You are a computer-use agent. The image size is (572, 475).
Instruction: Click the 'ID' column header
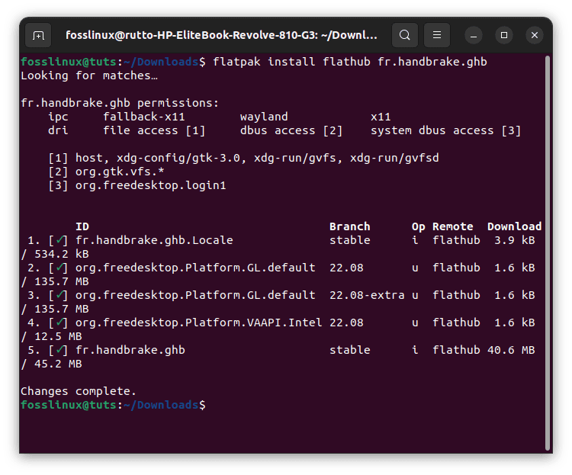tap(82, 227)
